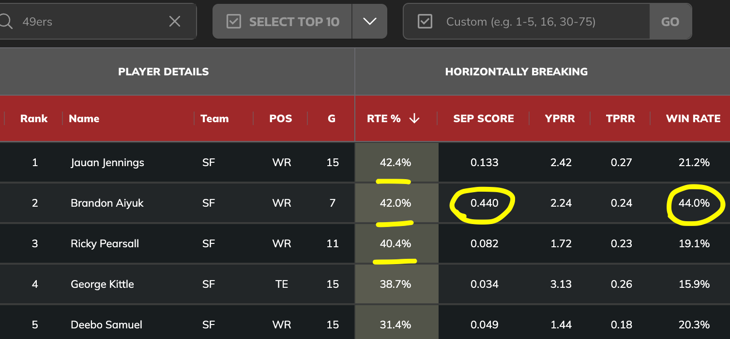730x339 pixels.
Task: Sort by WIN RATE column
Action: pos(693,119)
